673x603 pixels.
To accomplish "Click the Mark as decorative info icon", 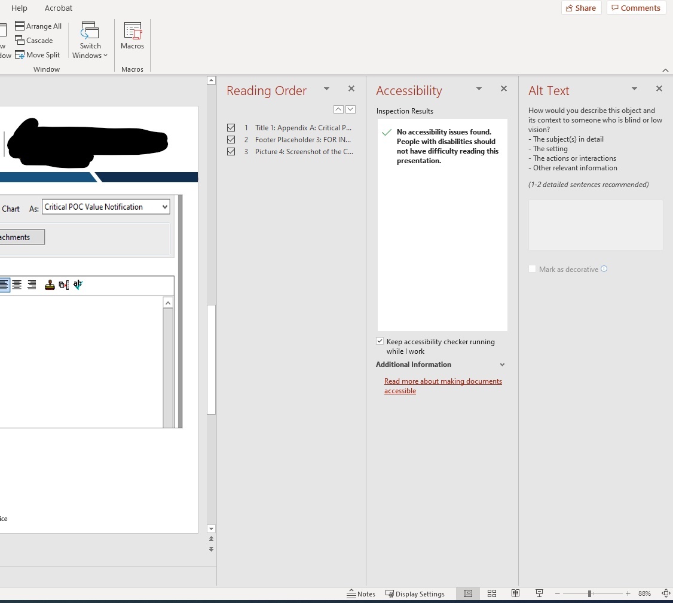I will click(604, 269).
